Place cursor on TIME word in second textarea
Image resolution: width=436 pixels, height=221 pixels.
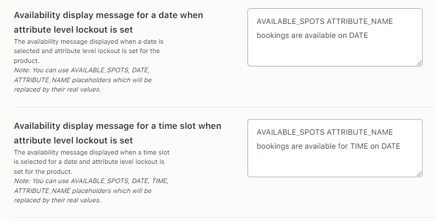359,146
